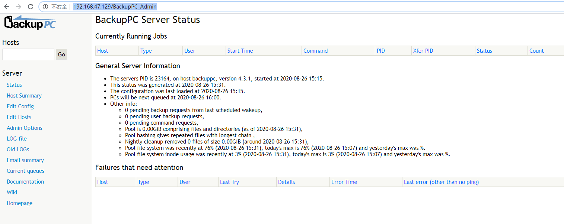
Task: Click 'inode usage was recently at 3%' line
Action: (287, 154)
